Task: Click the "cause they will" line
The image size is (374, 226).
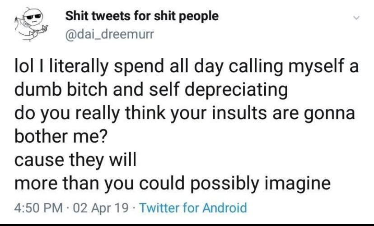Action: click(75, 159)
